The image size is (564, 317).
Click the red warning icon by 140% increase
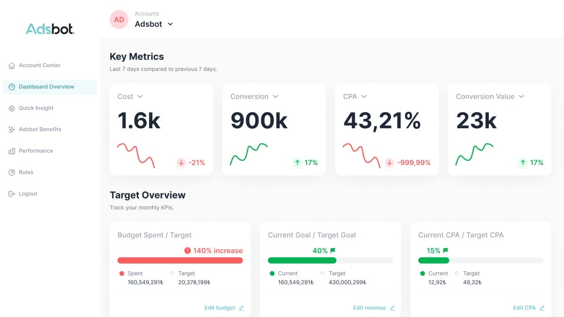[188, 251]
